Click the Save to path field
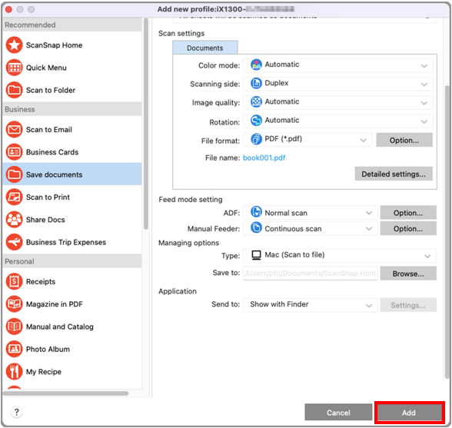The width and height of the screenshot is (452, 428). tap(311, 274)
